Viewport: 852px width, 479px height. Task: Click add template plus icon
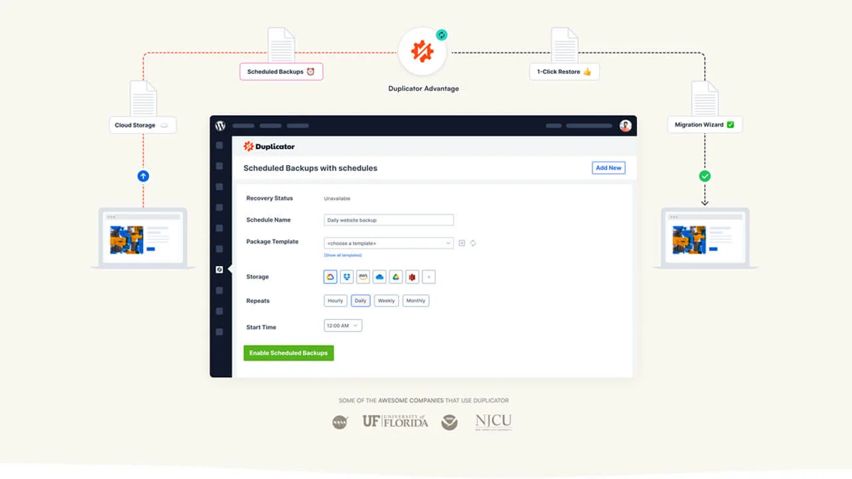pyautogui.click(x=462, y=243)
